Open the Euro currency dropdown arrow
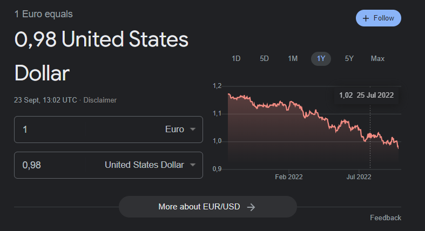Image resolution: width=425 pixels, height=231 pixels. (x=193, y=129)
